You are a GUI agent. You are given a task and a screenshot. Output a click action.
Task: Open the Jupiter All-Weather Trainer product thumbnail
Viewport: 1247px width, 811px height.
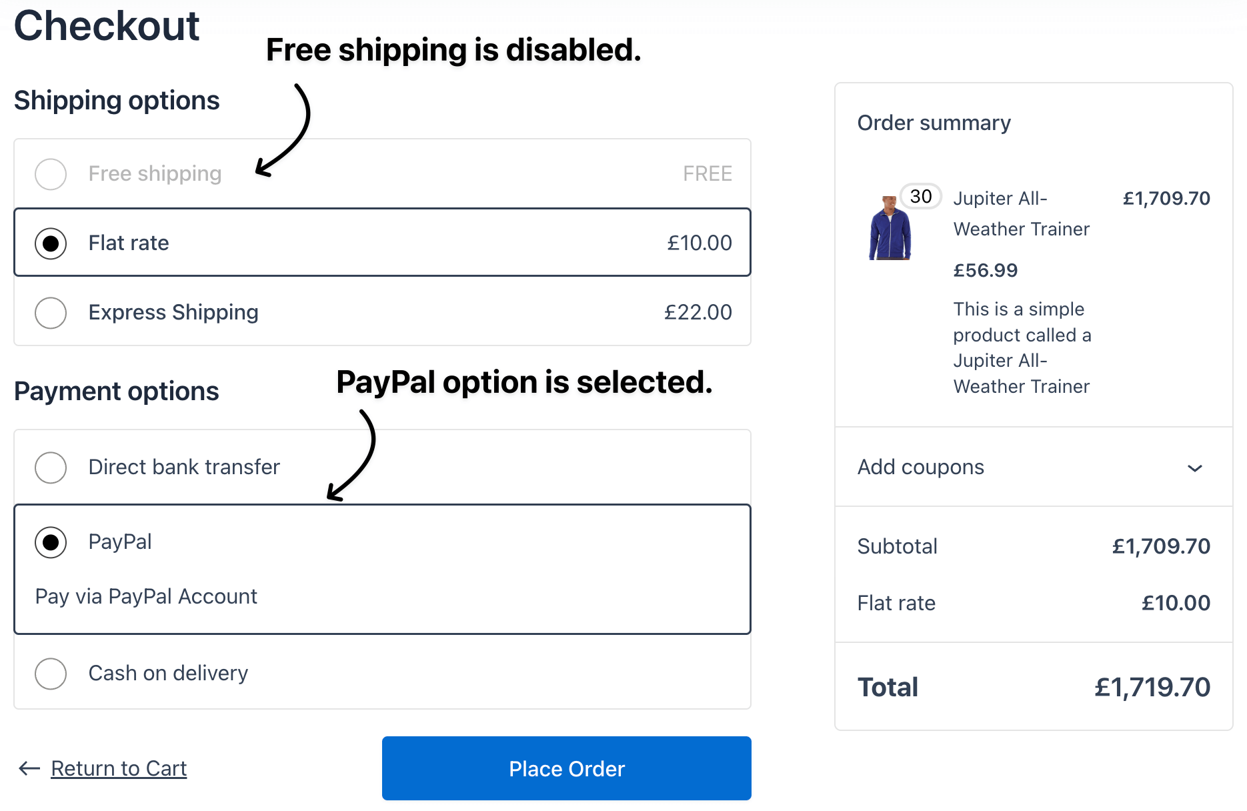coord(890,228)
